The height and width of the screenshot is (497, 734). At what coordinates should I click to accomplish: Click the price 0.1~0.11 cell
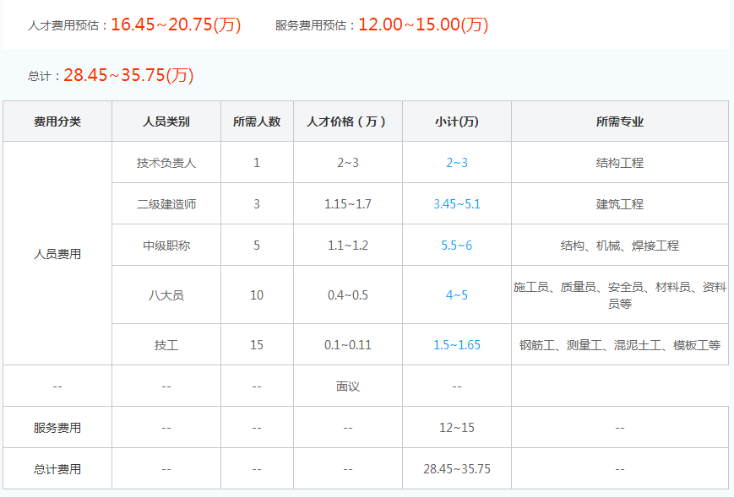tap(347, 345)
